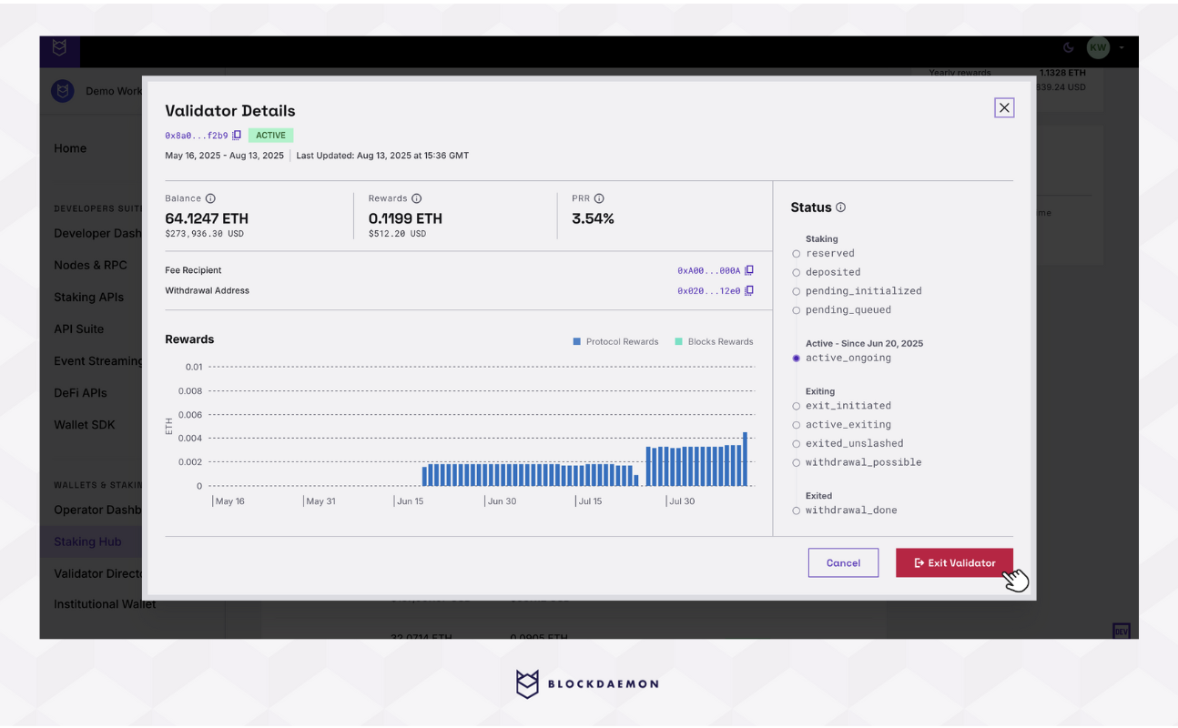Copy the Withdrawal Address value
The height and width of the screenshot is (728, 1178).
click(749, 291)
